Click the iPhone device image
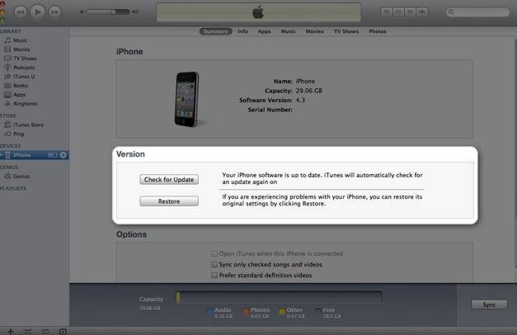 point(187,99)
